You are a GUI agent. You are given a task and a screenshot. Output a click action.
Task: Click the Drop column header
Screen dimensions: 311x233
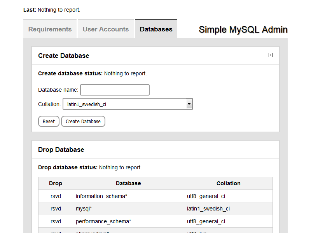tap(56, 183)
